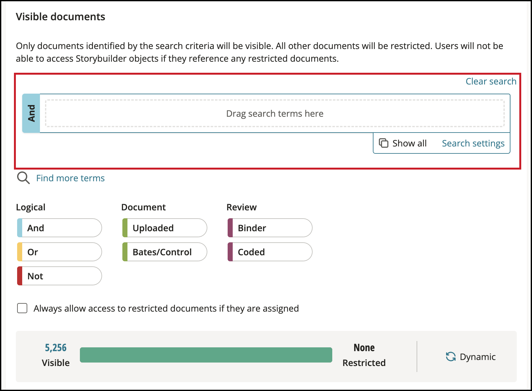Select the Uploaded document term pill
The height and width of the screenshot is (391, 532).
[165, 228]
